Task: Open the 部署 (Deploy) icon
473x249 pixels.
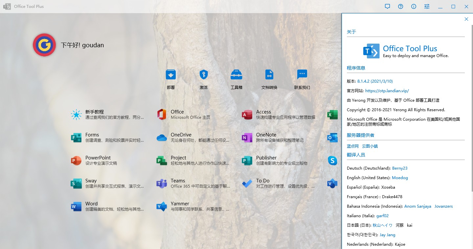Action: (171, 75)
